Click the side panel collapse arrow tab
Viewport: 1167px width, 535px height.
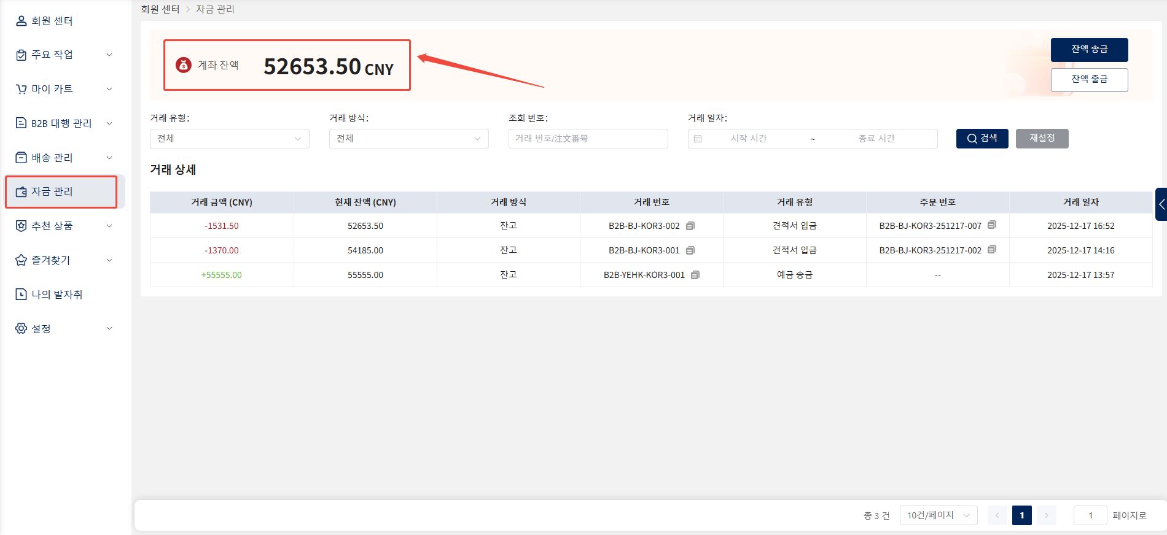1161,204
